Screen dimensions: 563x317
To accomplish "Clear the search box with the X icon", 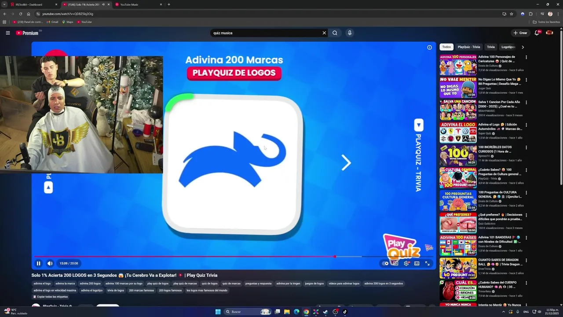I will tap(324, 33).
